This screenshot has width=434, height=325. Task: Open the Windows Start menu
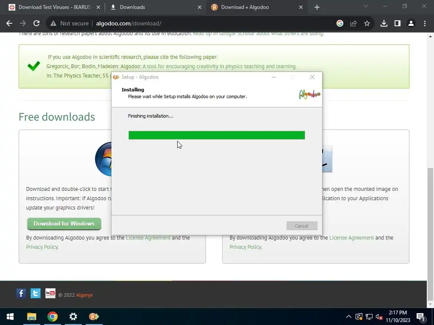tap(10, 317)
